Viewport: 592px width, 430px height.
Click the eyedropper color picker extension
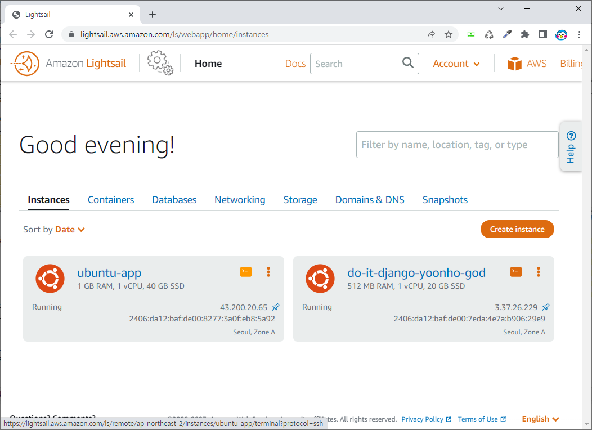(507, 35)
